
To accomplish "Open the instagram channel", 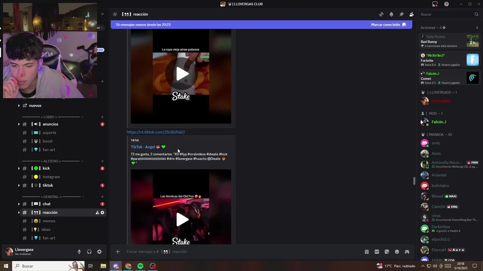I will pos(62,177).
